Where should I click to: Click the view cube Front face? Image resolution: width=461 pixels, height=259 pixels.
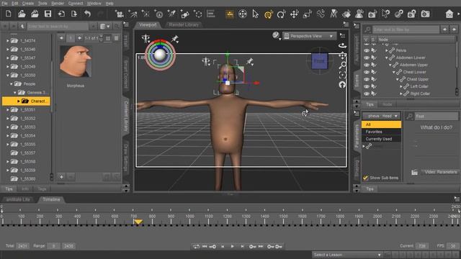(x=319, y=61)
